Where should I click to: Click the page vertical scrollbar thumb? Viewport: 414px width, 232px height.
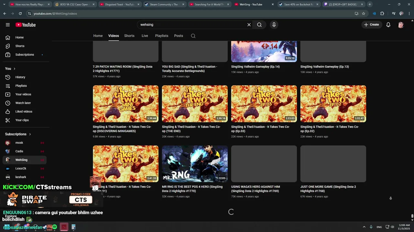click(x=412, y=216)
